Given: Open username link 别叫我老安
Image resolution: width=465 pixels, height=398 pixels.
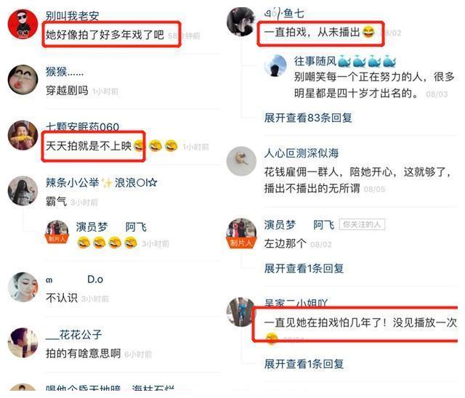Looking at the screenshot, I should [x=72, y=16].
